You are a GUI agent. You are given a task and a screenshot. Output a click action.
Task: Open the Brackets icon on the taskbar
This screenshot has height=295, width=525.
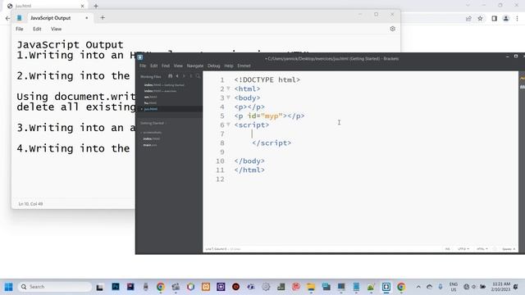point(386,287)
